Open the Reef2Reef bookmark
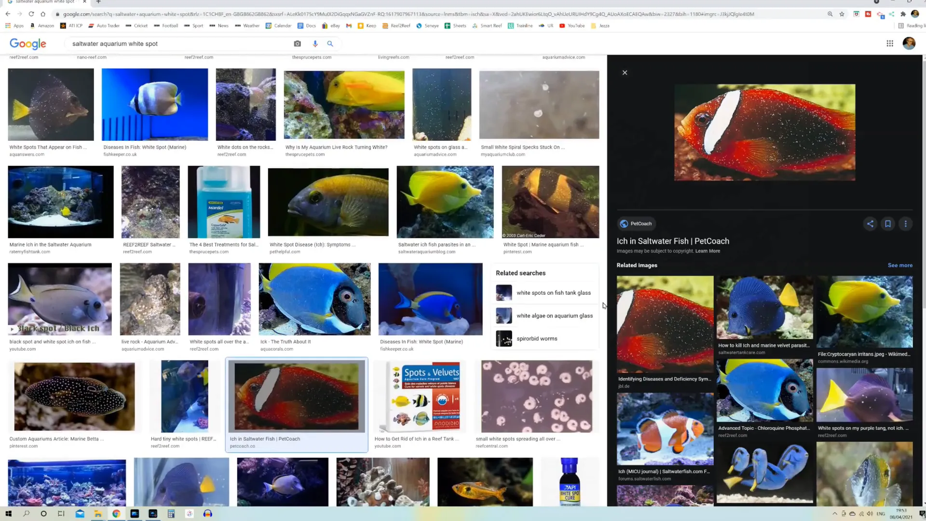 click(x=396, y=26)
